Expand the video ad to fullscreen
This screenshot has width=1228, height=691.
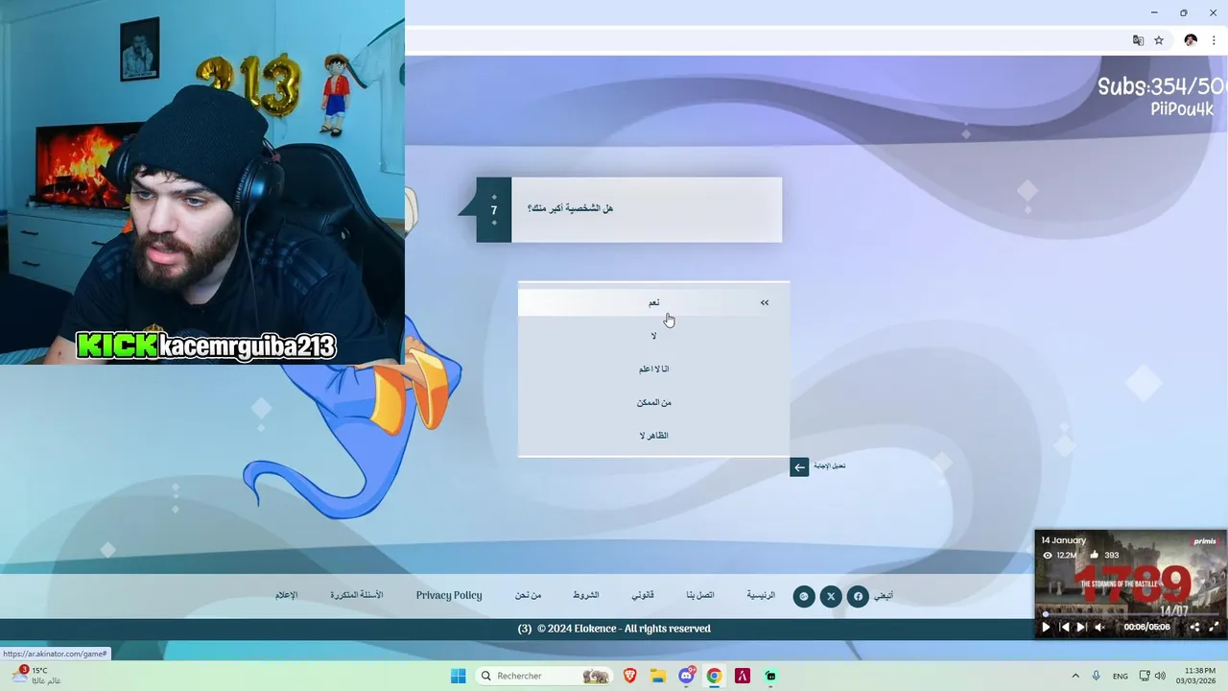point(1214,627)
